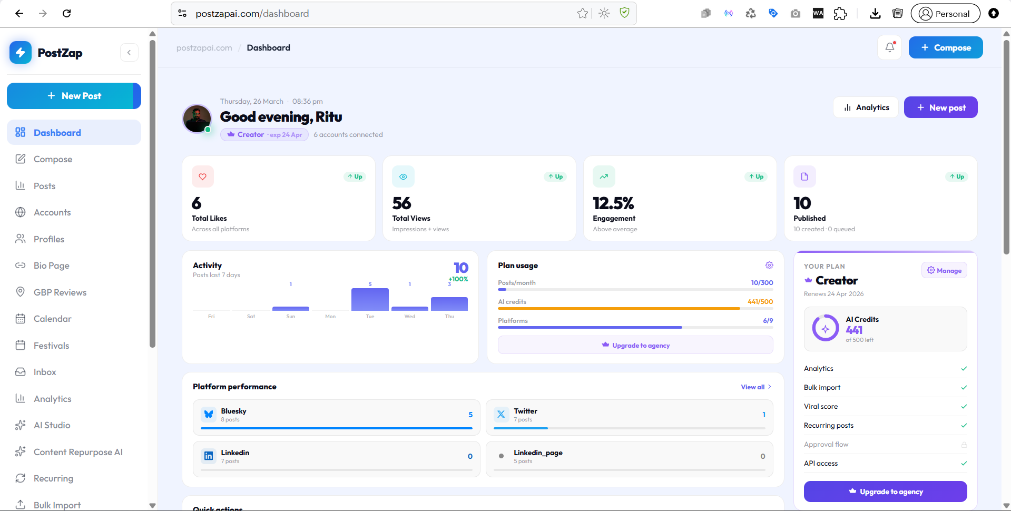The width and height of the screenshot is (1011, 511).
Task: Click the blue Compose button
Action: tap(945, 47)
